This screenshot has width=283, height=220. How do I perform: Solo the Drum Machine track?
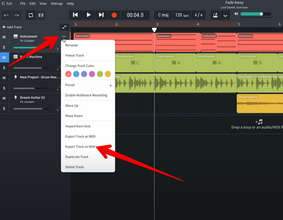coord(4,67)
